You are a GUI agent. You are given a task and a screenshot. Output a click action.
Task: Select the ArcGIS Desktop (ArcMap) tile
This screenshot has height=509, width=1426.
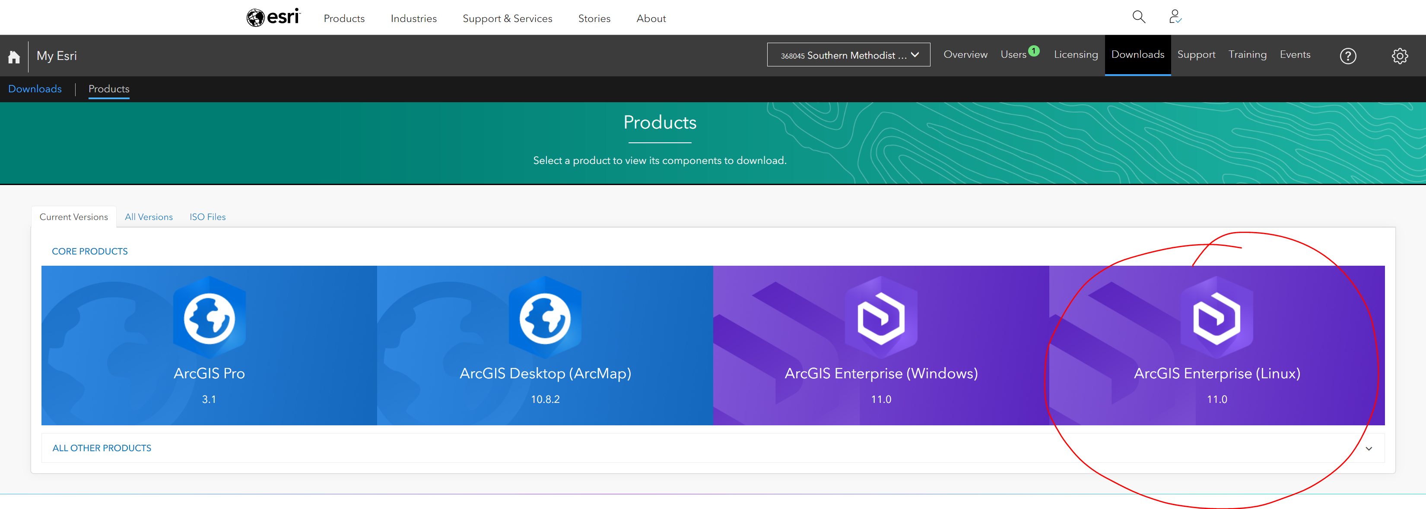[545, 346]
